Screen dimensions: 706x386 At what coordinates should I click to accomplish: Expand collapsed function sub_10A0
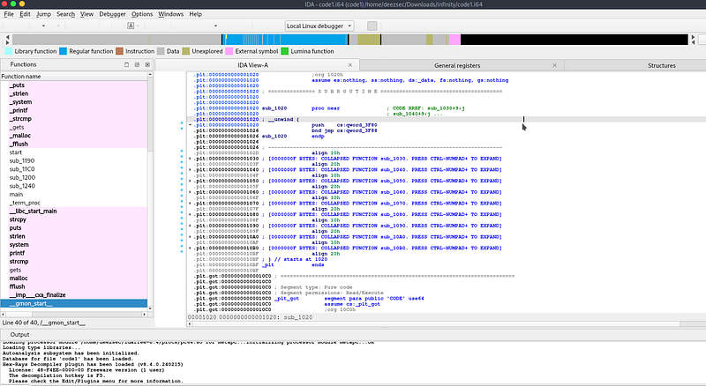point(190,237)
